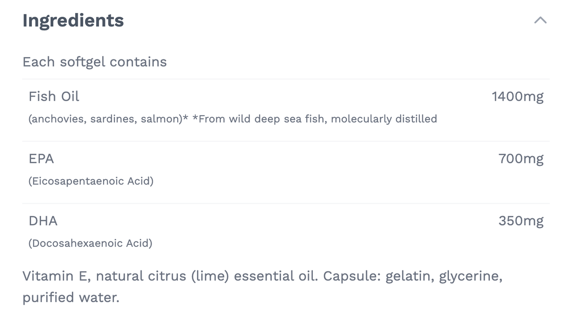Click the Ingredients heading
This screenshot has width=575, height=317.
pos(73,20)
